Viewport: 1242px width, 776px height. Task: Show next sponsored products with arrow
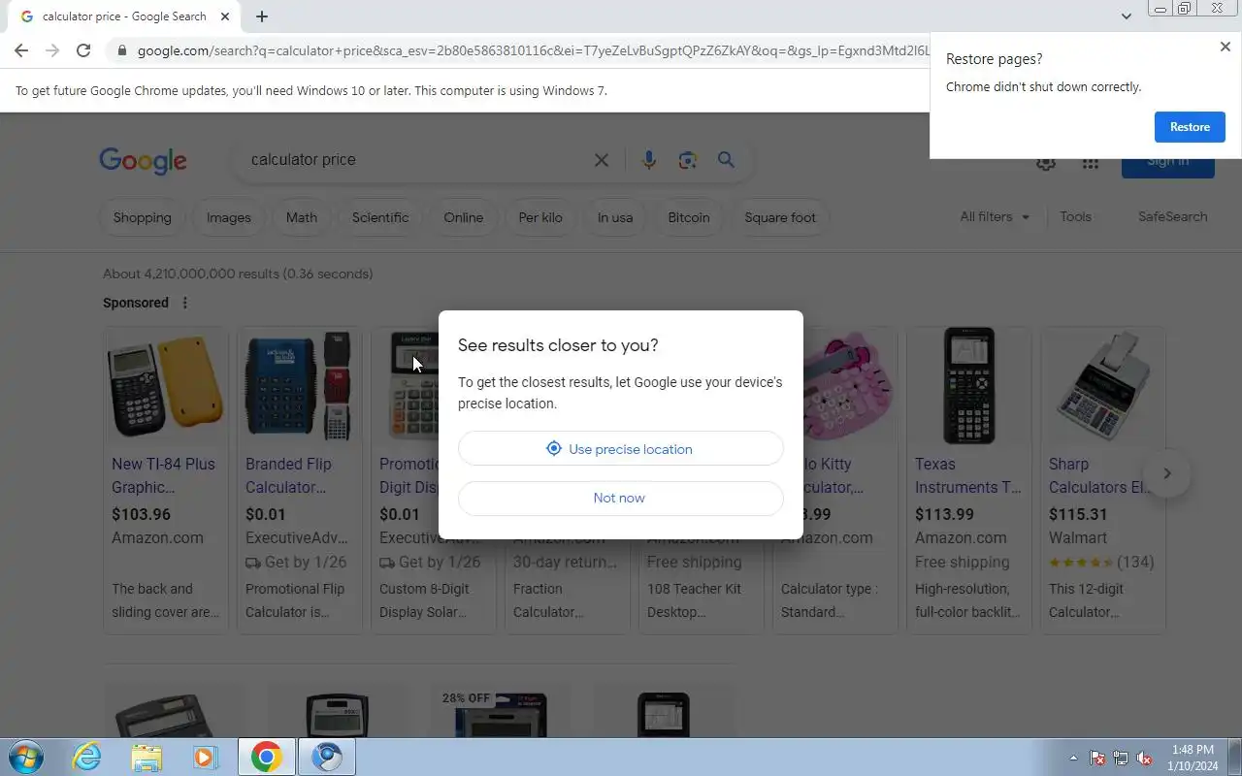[x=1167, y=473]
